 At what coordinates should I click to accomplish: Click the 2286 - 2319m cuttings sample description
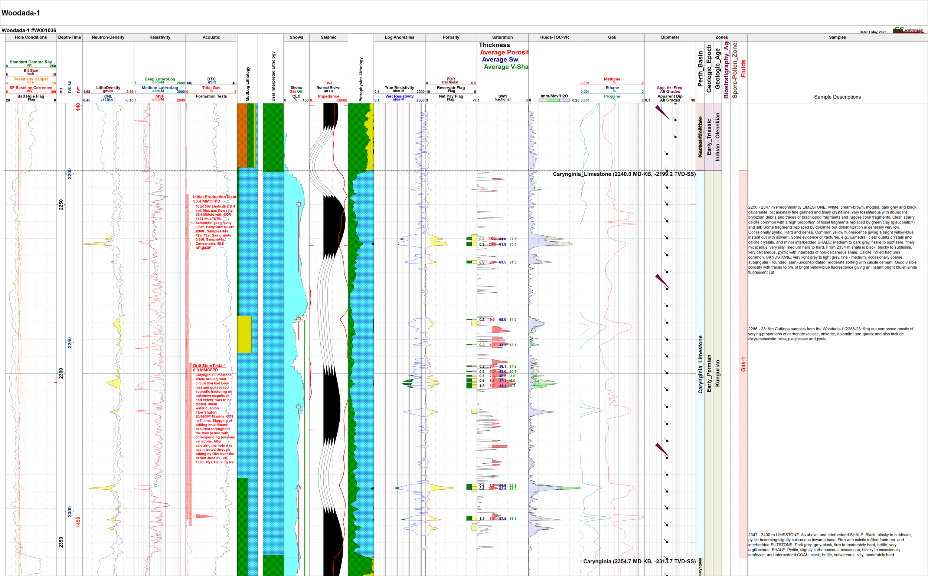click(x=830, y=334)
